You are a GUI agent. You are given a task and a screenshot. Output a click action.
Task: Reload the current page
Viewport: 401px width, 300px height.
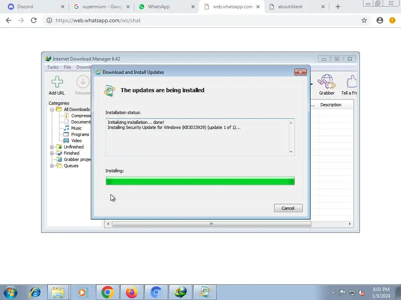coord(34,20)
